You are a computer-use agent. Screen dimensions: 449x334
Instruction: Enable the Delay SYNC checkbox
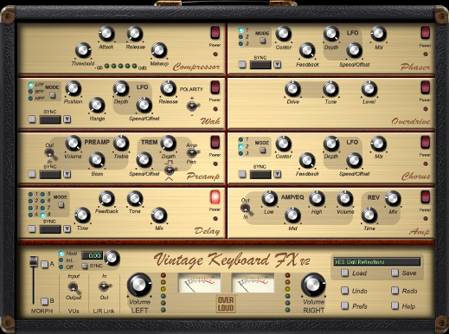(32, 228)
